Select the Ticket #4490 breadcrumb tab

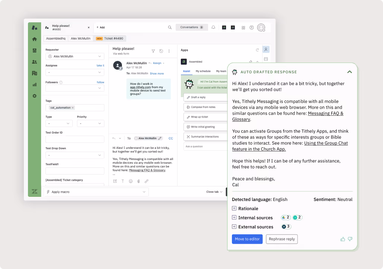tap(109, 38)
